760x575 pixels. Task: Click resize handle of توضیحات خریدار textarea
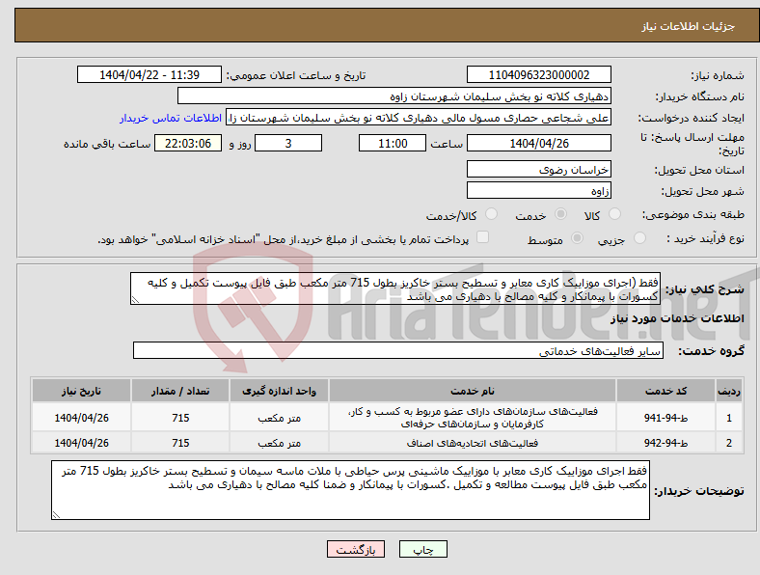pyautogui.click(x=56, y=515)
